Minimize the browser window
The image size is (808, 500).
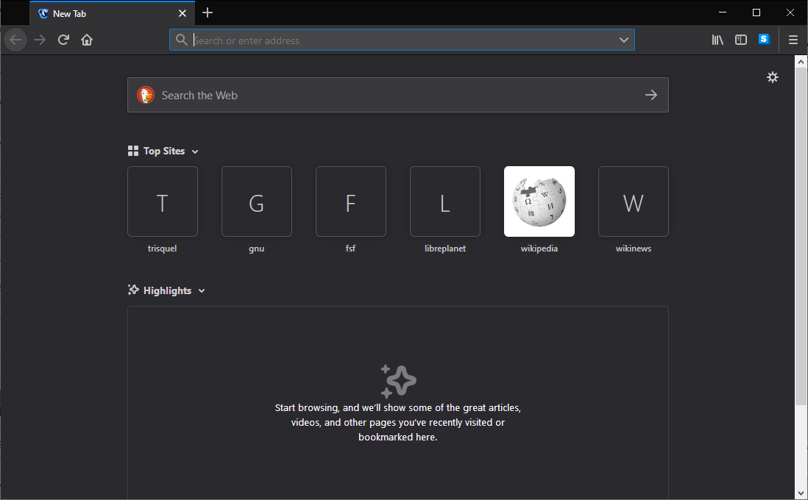(723, 12)
